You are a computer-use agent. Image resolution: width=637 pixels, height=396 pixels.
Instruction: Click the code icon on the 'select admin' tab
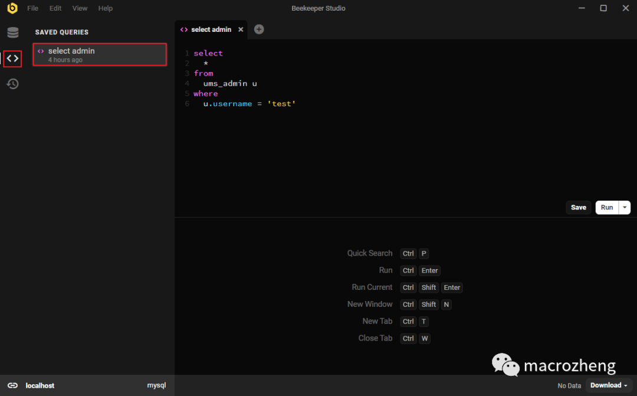point(184,30)
